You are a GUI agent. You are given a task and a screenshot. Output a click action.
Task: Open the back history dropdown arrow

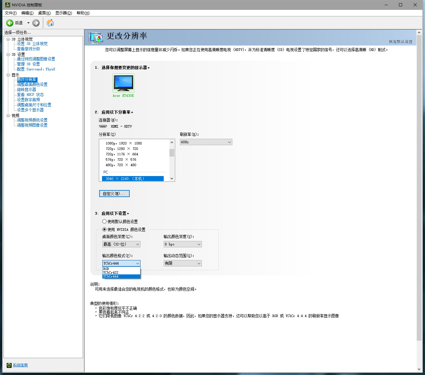[28, 23]
